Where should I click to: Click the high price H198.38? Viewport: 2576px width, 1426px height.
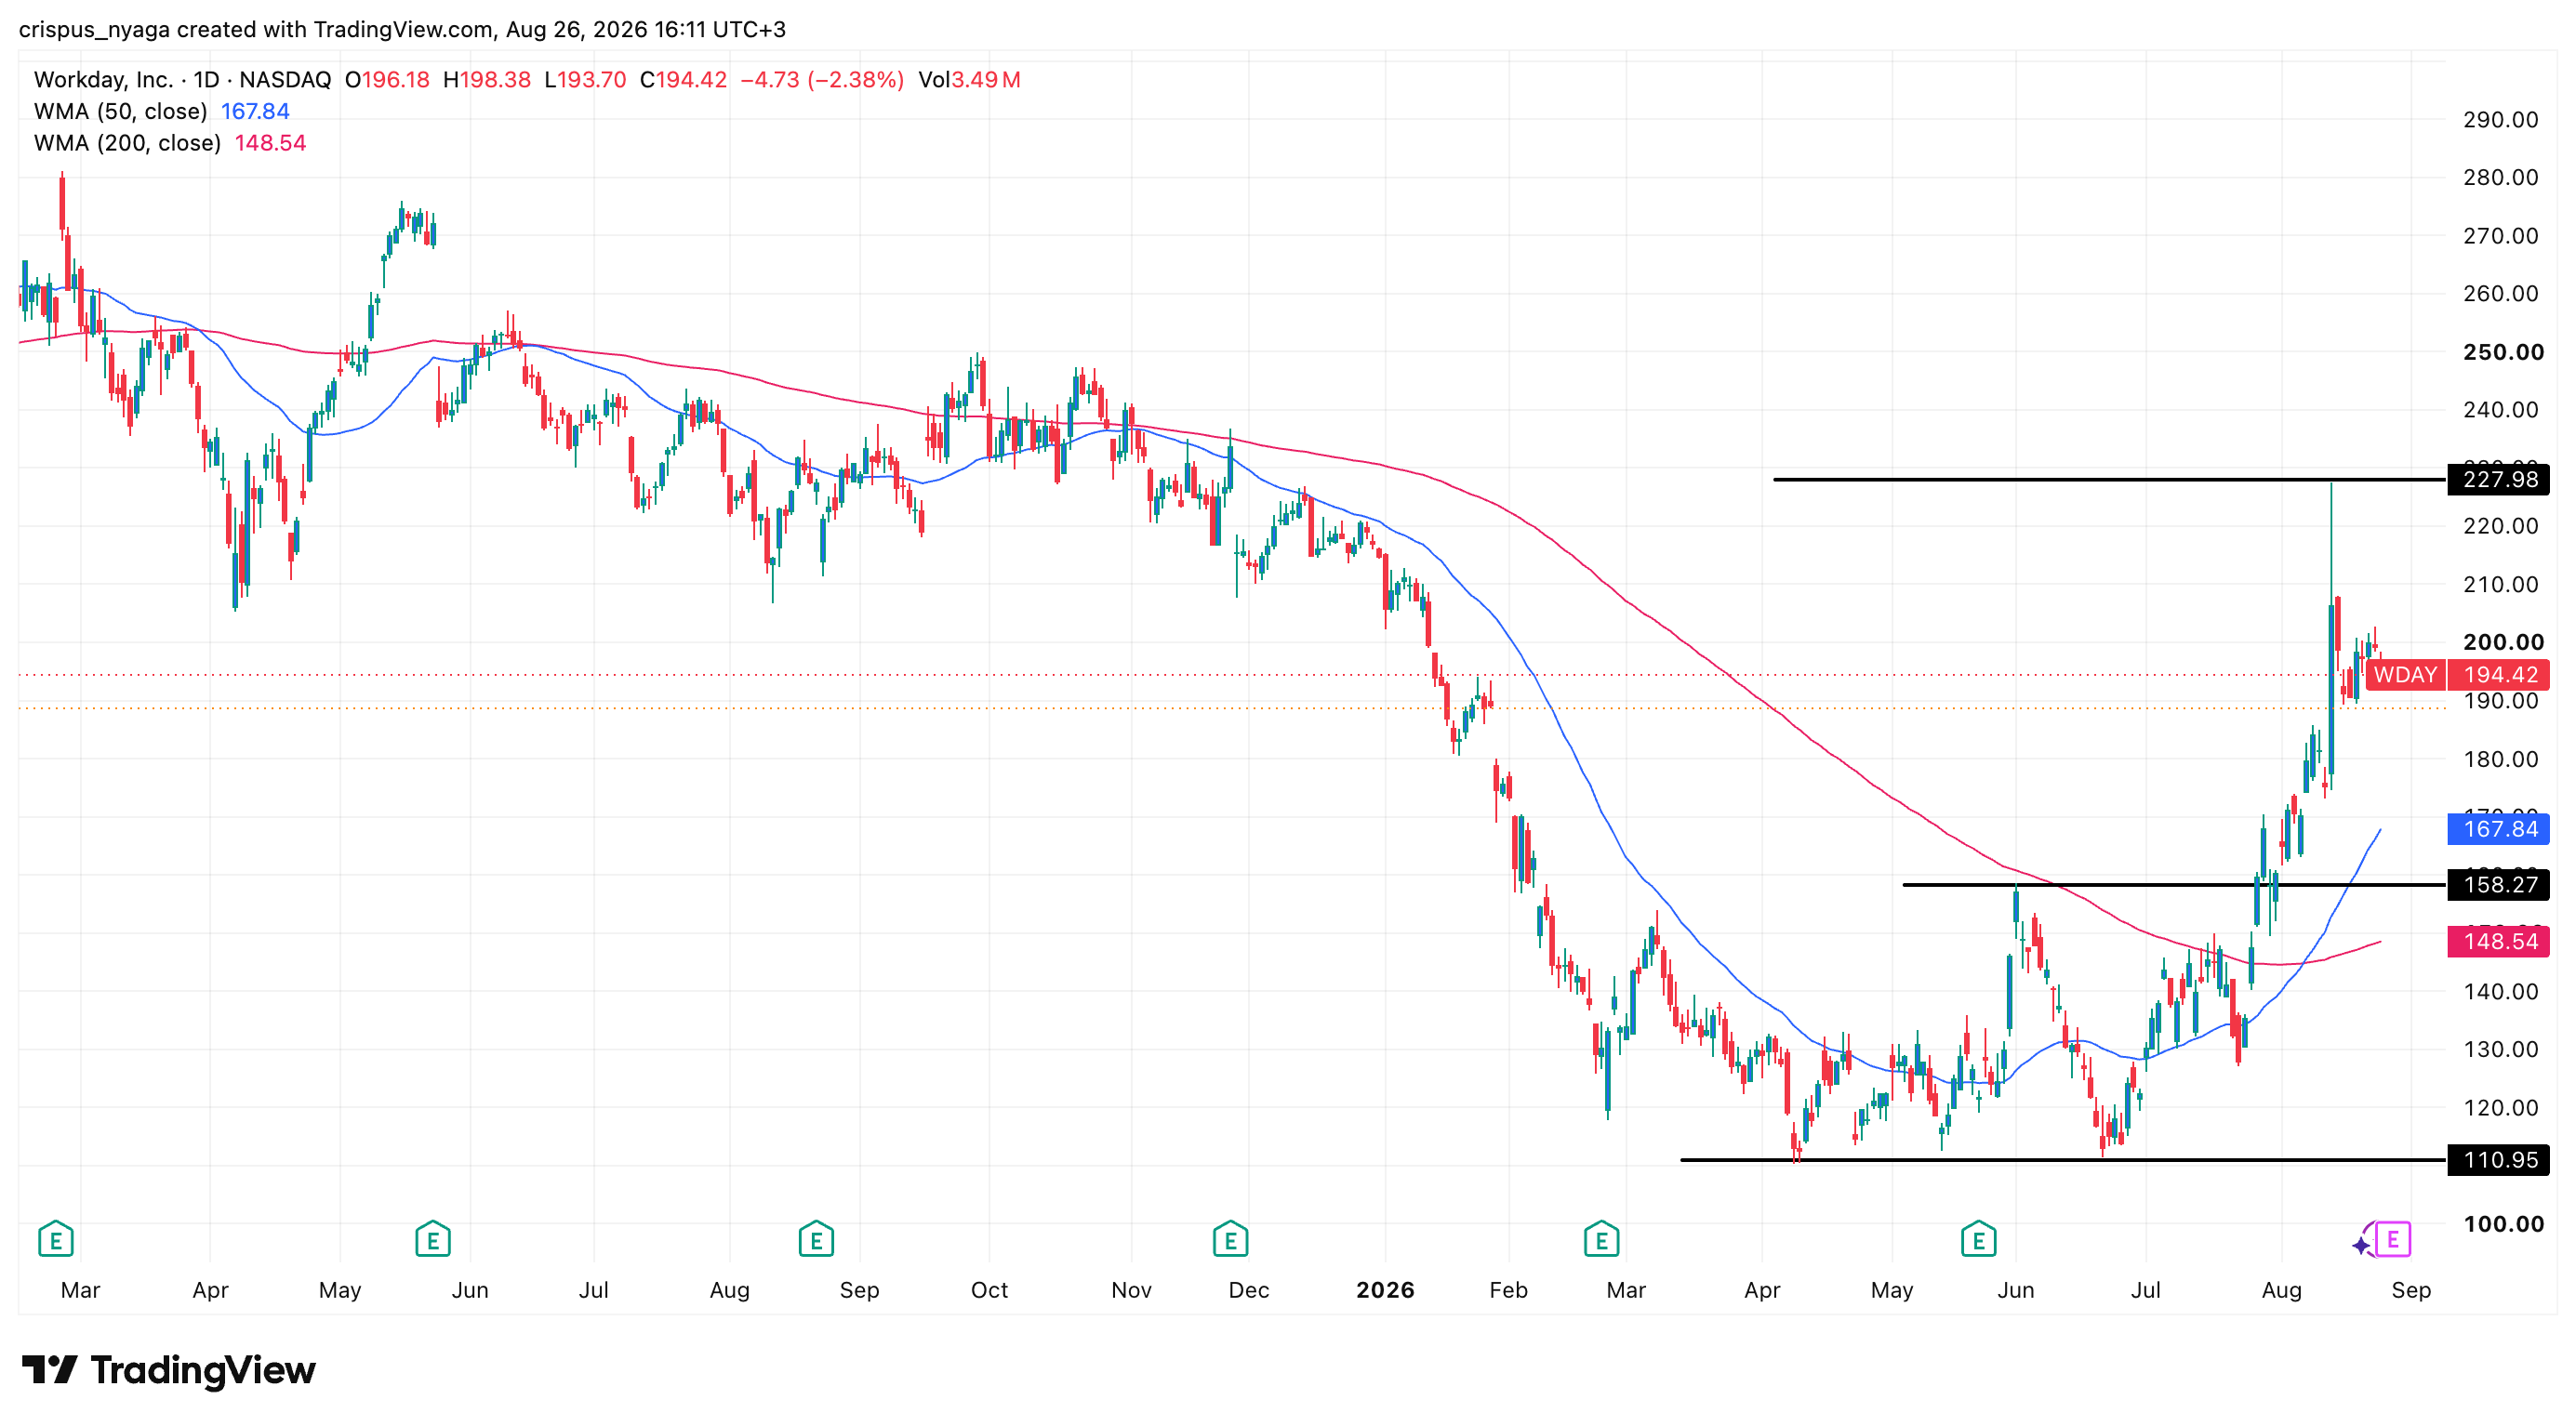pyautogui.click(x=487, y=80)
